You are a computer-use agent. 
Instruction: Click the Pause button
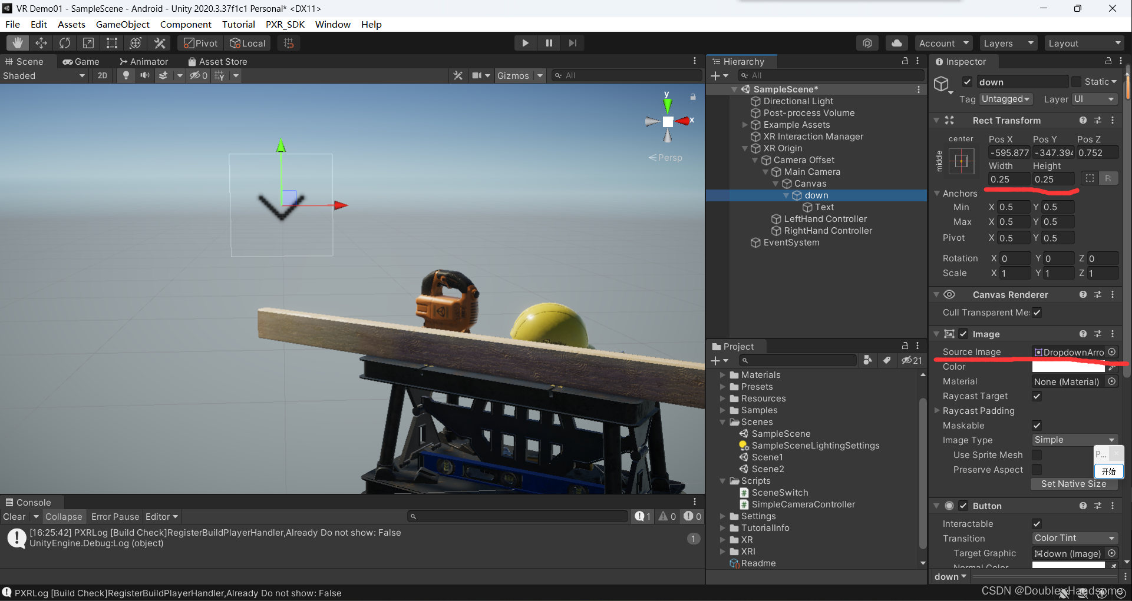pyautogui.click(x=549, y=43)
